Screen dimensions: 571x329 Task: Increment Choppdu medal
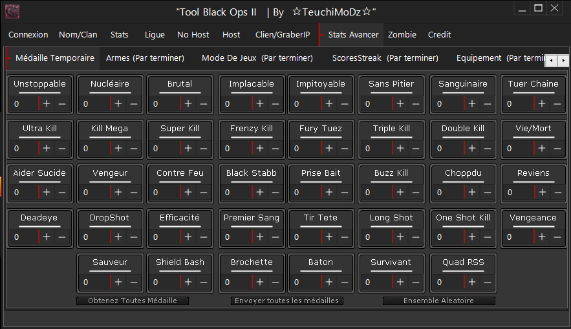[472, 192]
